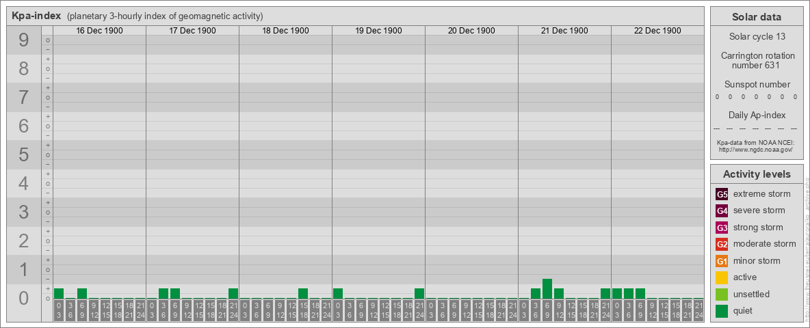Click the Kp scale number 0
This screenshot has width=810, height=328.
coord(23,298)
